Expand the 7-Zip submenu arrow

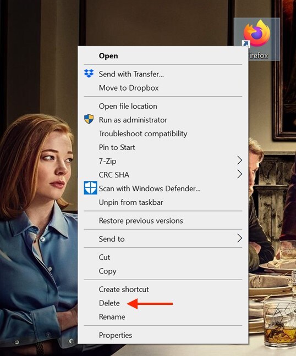pos(239,160)
